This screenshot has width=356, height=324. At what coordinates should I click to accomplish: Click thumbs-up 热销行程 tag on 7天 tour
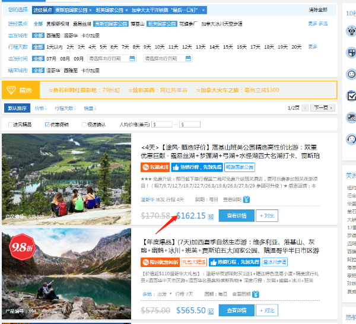pos(234,262)
